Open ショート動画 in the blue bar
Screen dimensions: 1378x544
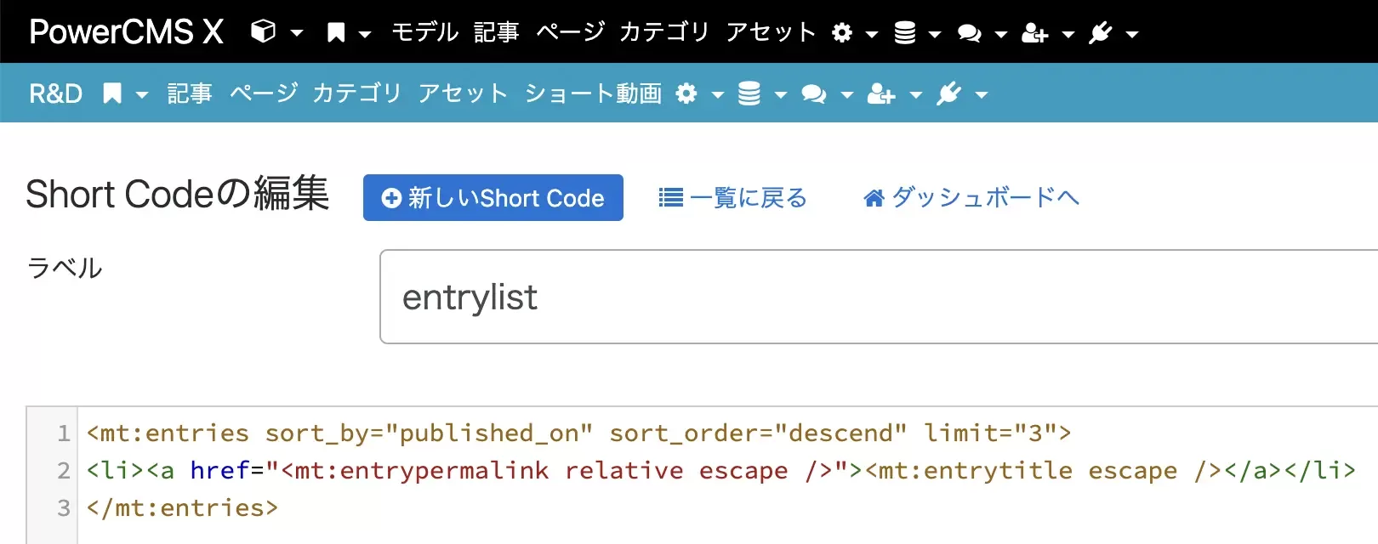pyautogui.click(x=593, y=93)
